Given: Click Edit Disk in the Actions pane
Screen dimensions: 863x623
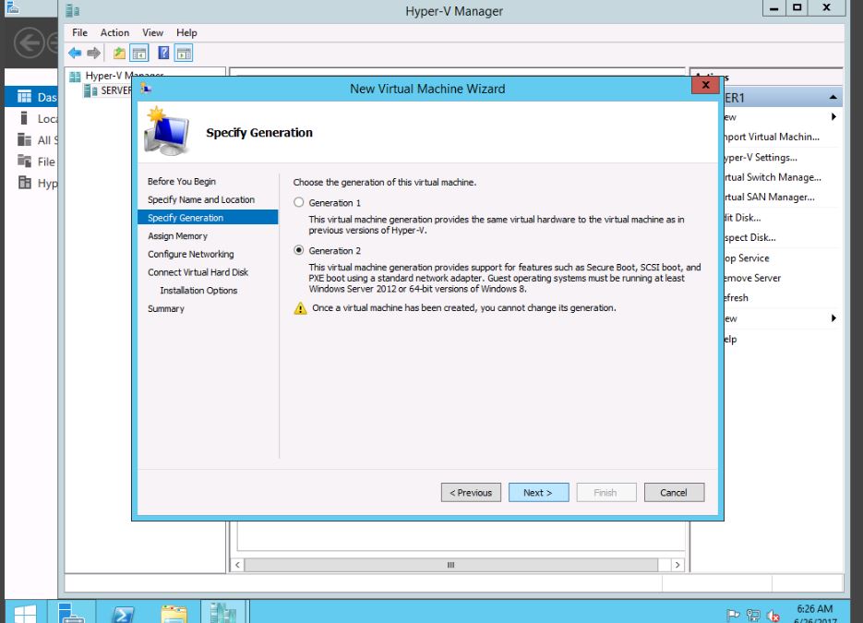Looking at the screenshot, I should tap(742, 218).
